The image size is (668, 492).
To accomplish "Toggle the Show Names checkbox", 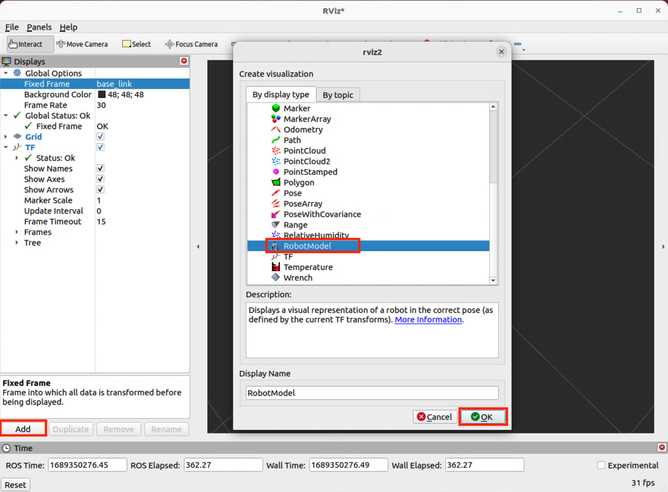I will coord(100,168).
